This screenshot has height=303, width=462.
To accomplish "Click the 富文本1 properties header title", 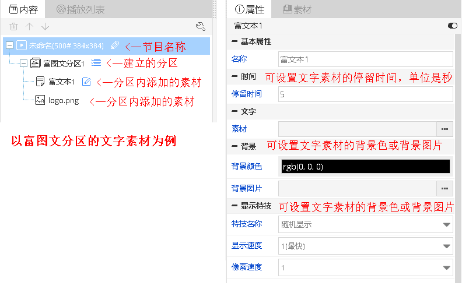I will click(248, 26).
